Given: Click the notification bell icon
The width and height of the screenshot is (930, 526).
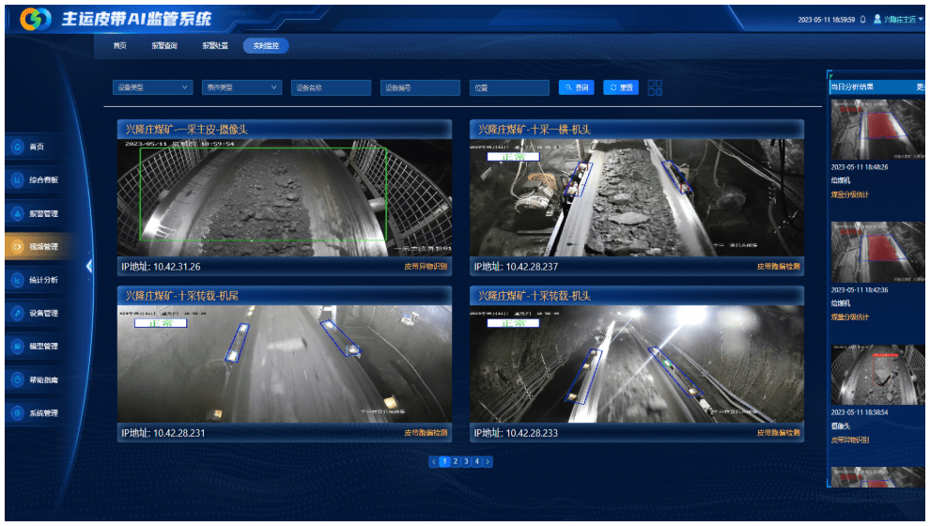Looking at the screenshot, I should (x=862, y=19).
